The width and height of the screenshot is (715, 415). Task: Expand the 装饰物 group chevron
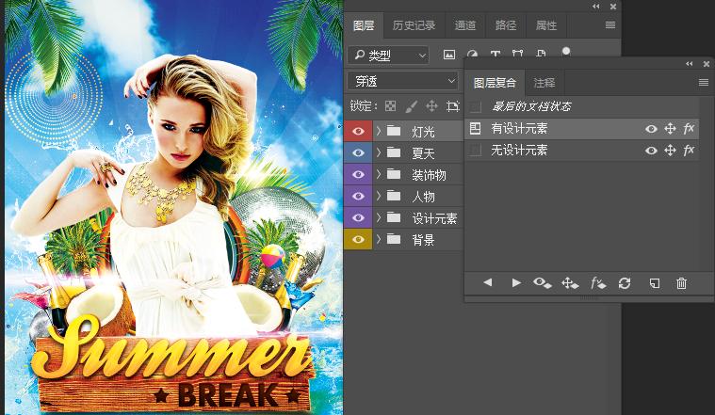[x=379, y=174]
